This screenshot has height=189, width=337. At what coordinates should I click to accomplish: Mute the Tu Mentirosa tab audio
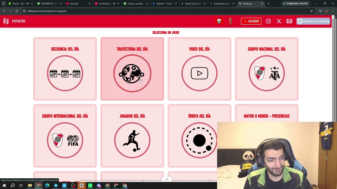114,4
